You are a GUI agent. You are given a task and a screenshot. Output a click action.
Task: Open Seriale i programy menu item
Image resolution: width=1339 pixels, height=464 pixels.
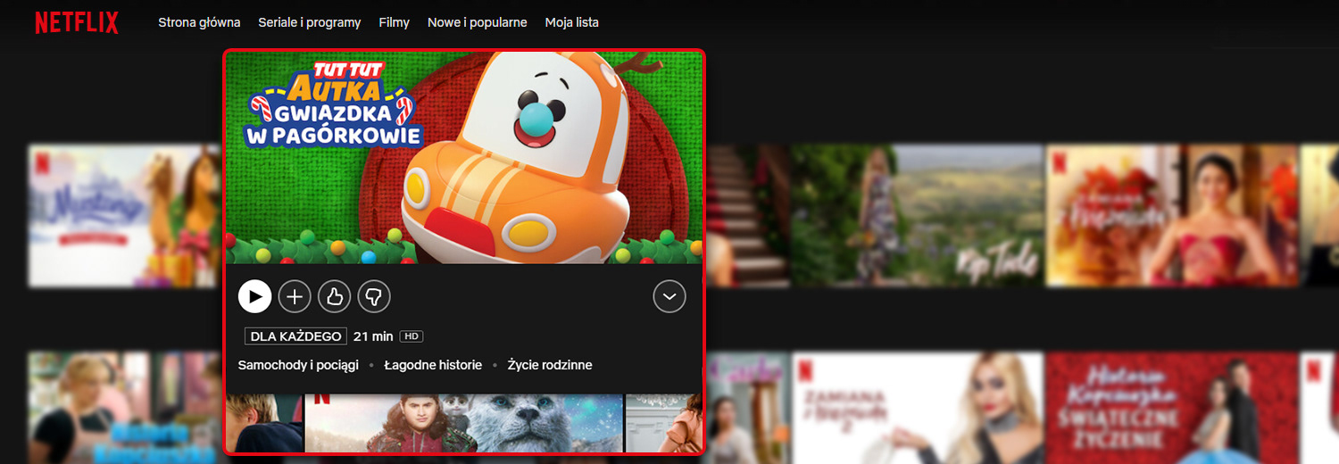click(310, 22)
